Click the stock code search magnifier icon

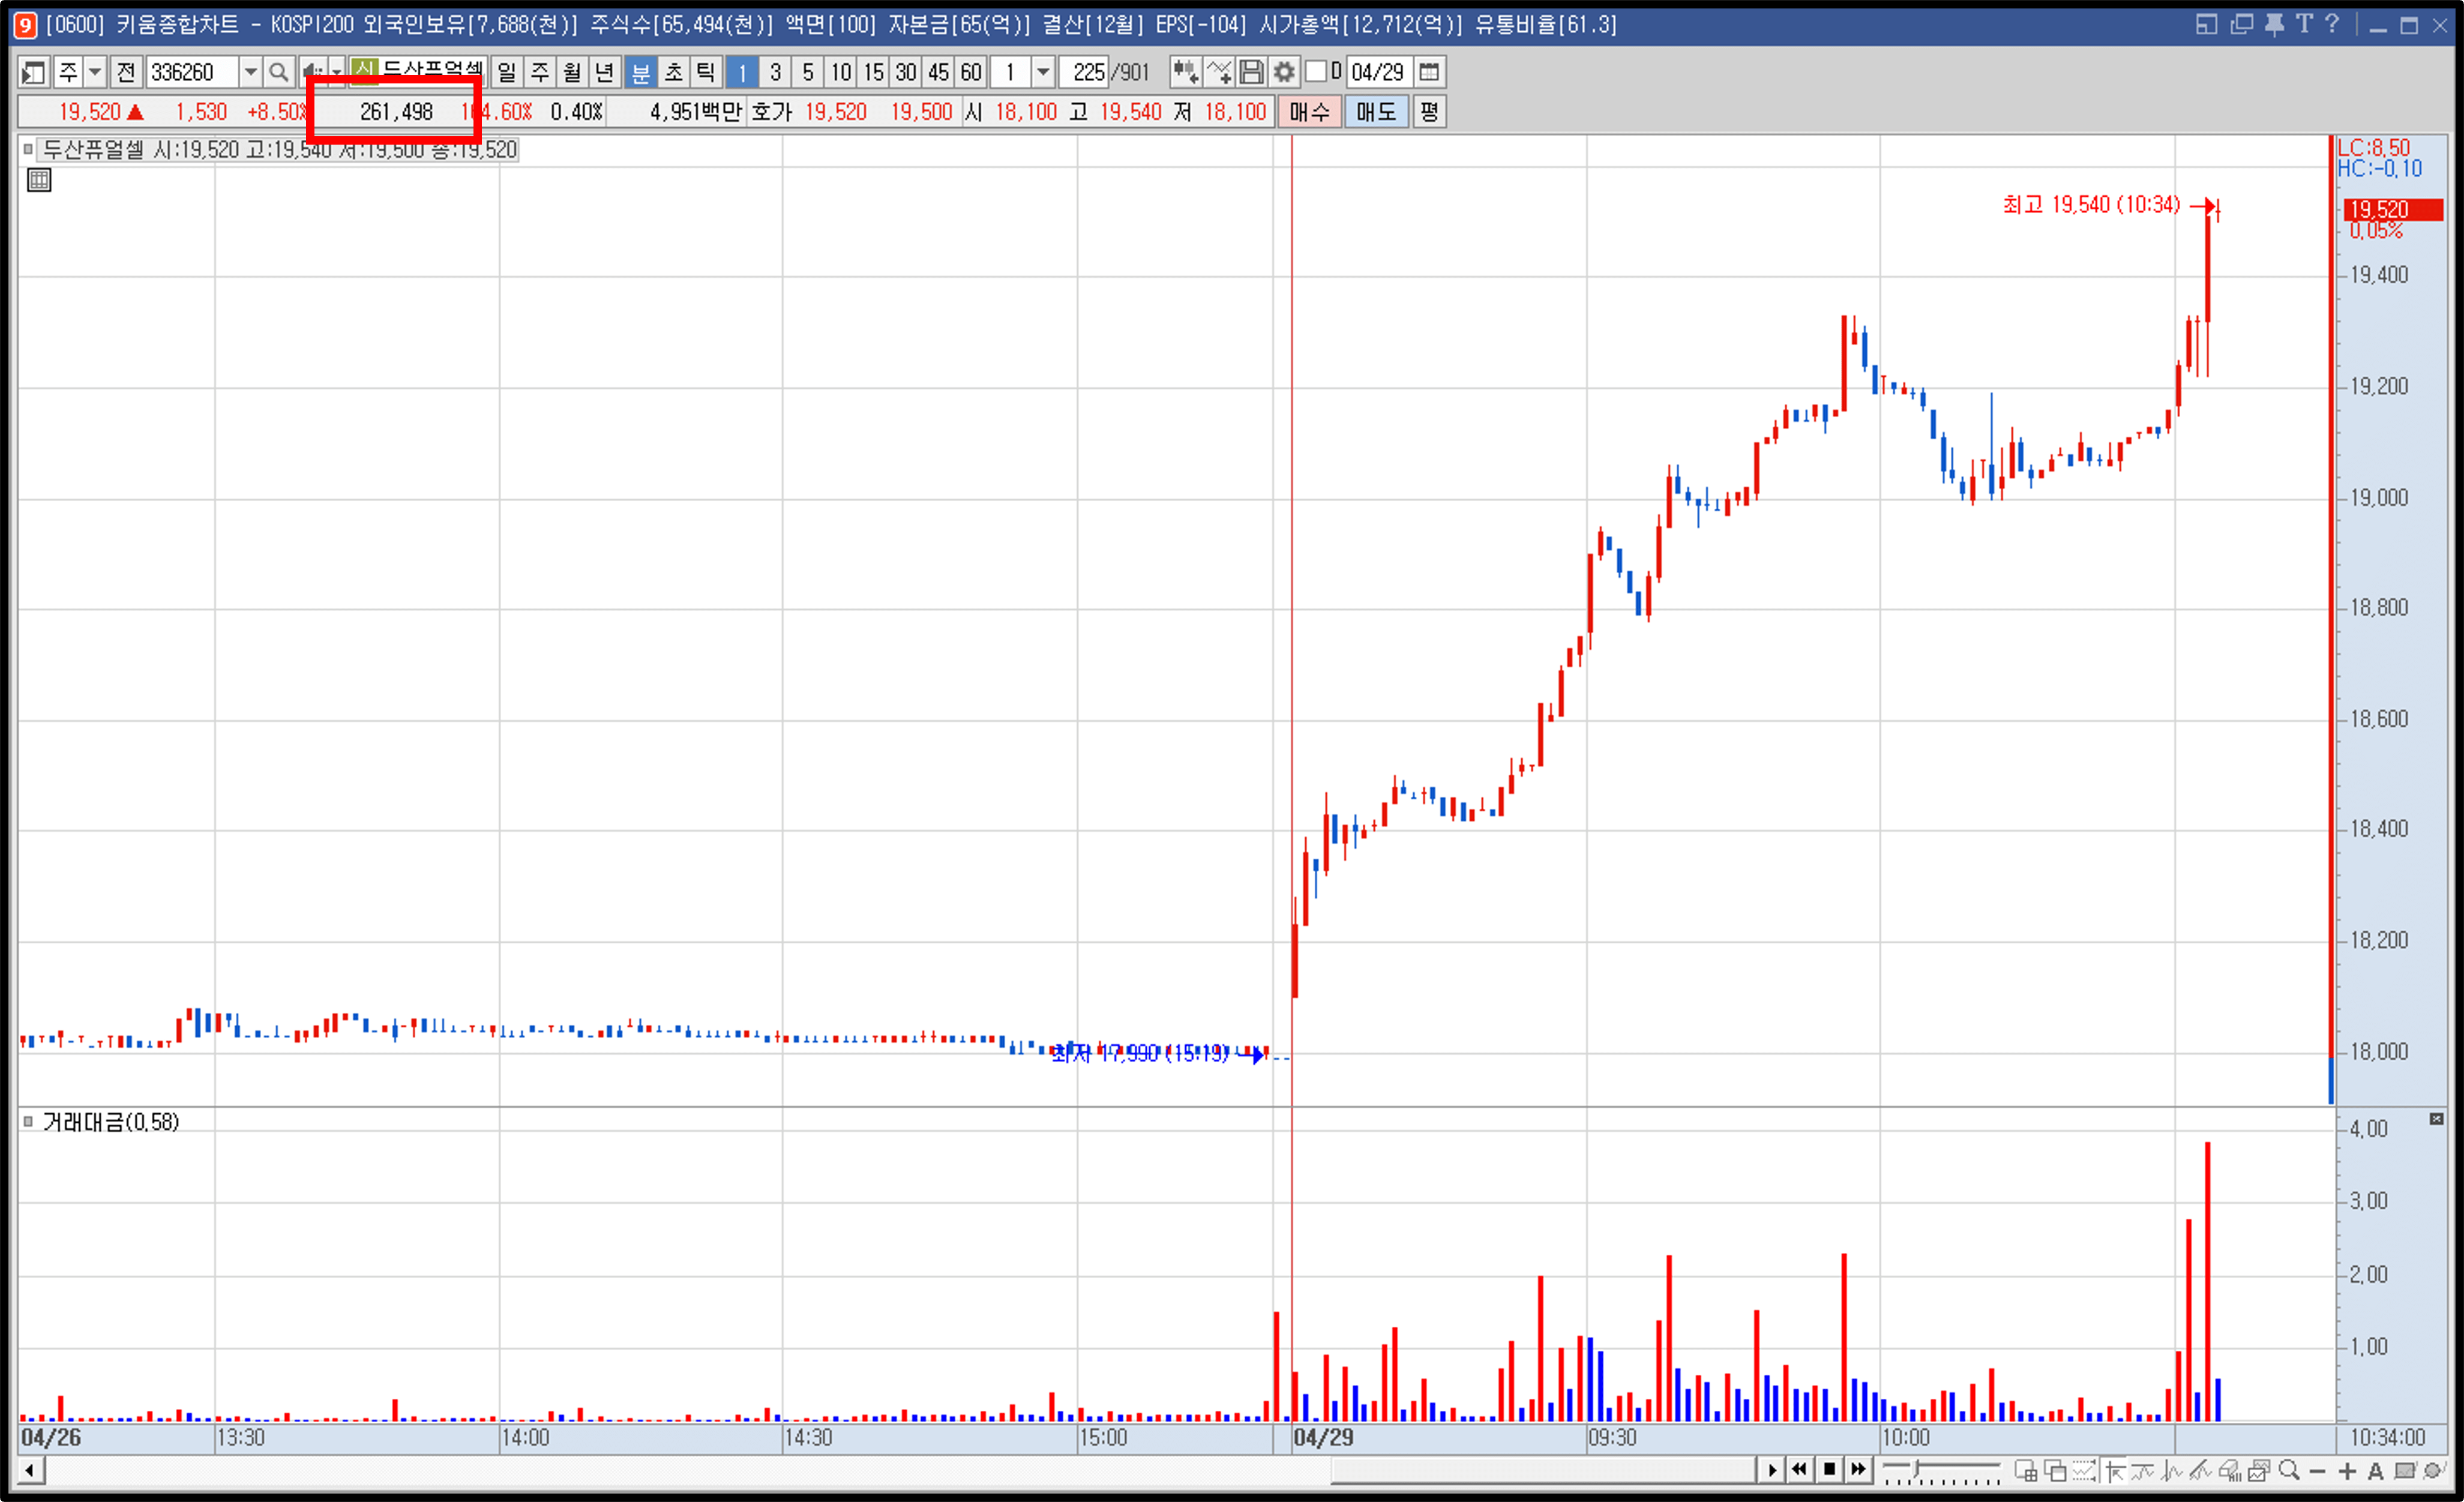pos(279,72)
